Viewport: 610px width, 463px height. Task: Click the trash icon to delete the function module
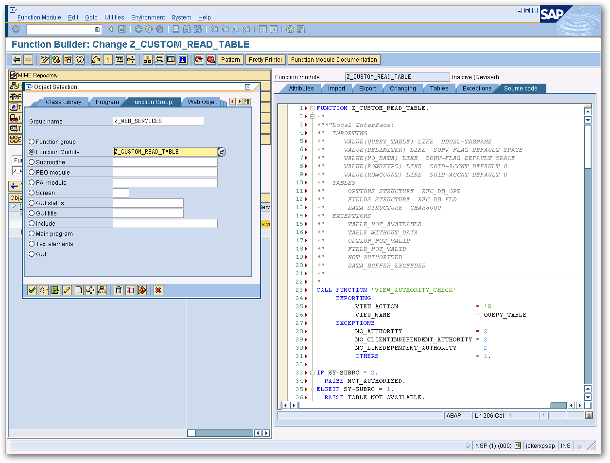coord(119,290)
